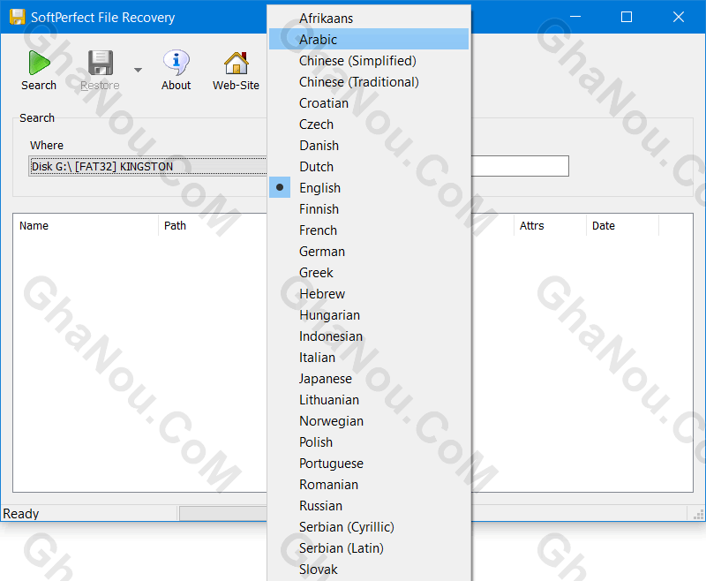Select Afrikaans from the language menu
The width and height of the screenshot is (706, 581).
(x=369, y=19)
